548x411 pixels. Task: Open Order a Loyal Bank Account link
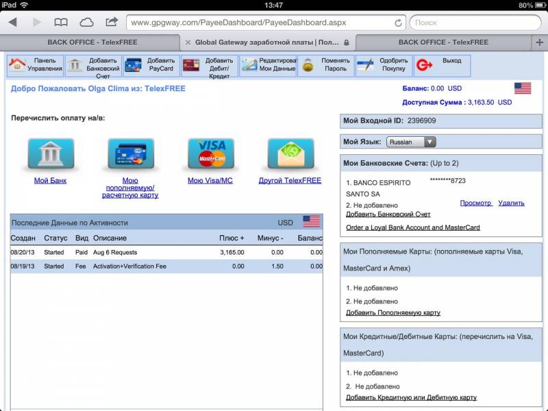tap(413, 227)
